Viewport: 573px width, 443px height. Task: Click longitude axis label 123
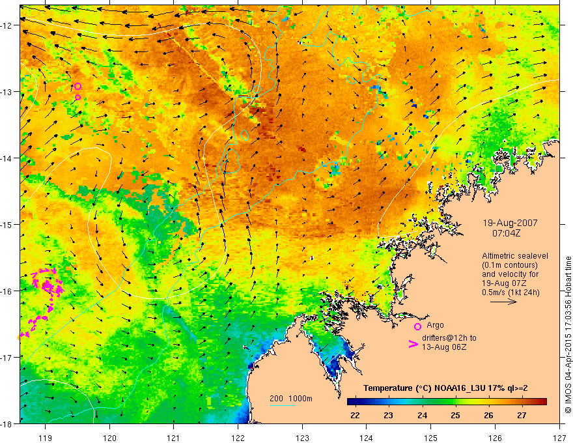point(302,438)
